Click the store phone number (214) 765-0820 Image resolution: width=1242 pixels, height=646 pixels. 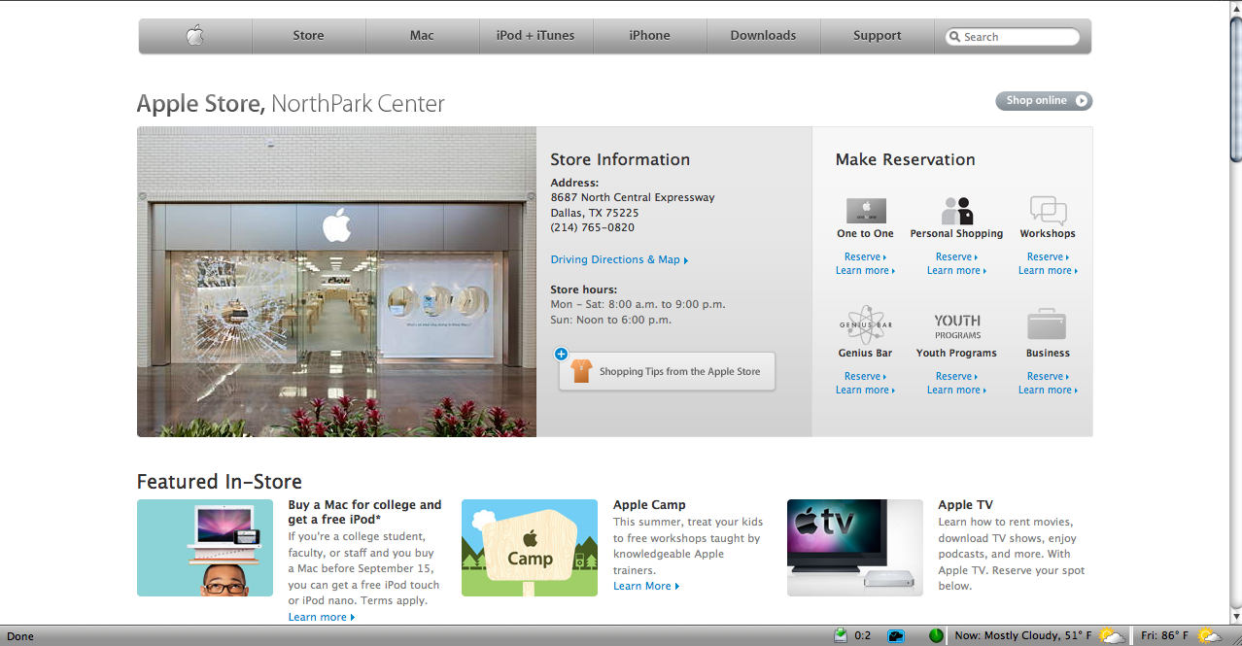(x=592, y=228)
